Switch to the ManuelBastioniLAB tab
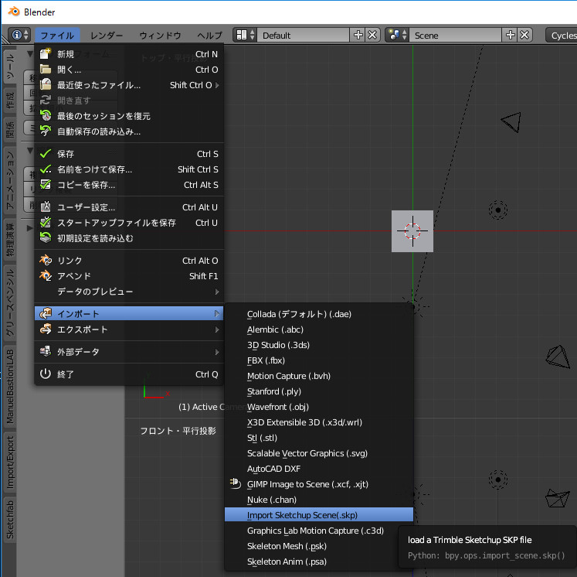 tap(9, 387)
